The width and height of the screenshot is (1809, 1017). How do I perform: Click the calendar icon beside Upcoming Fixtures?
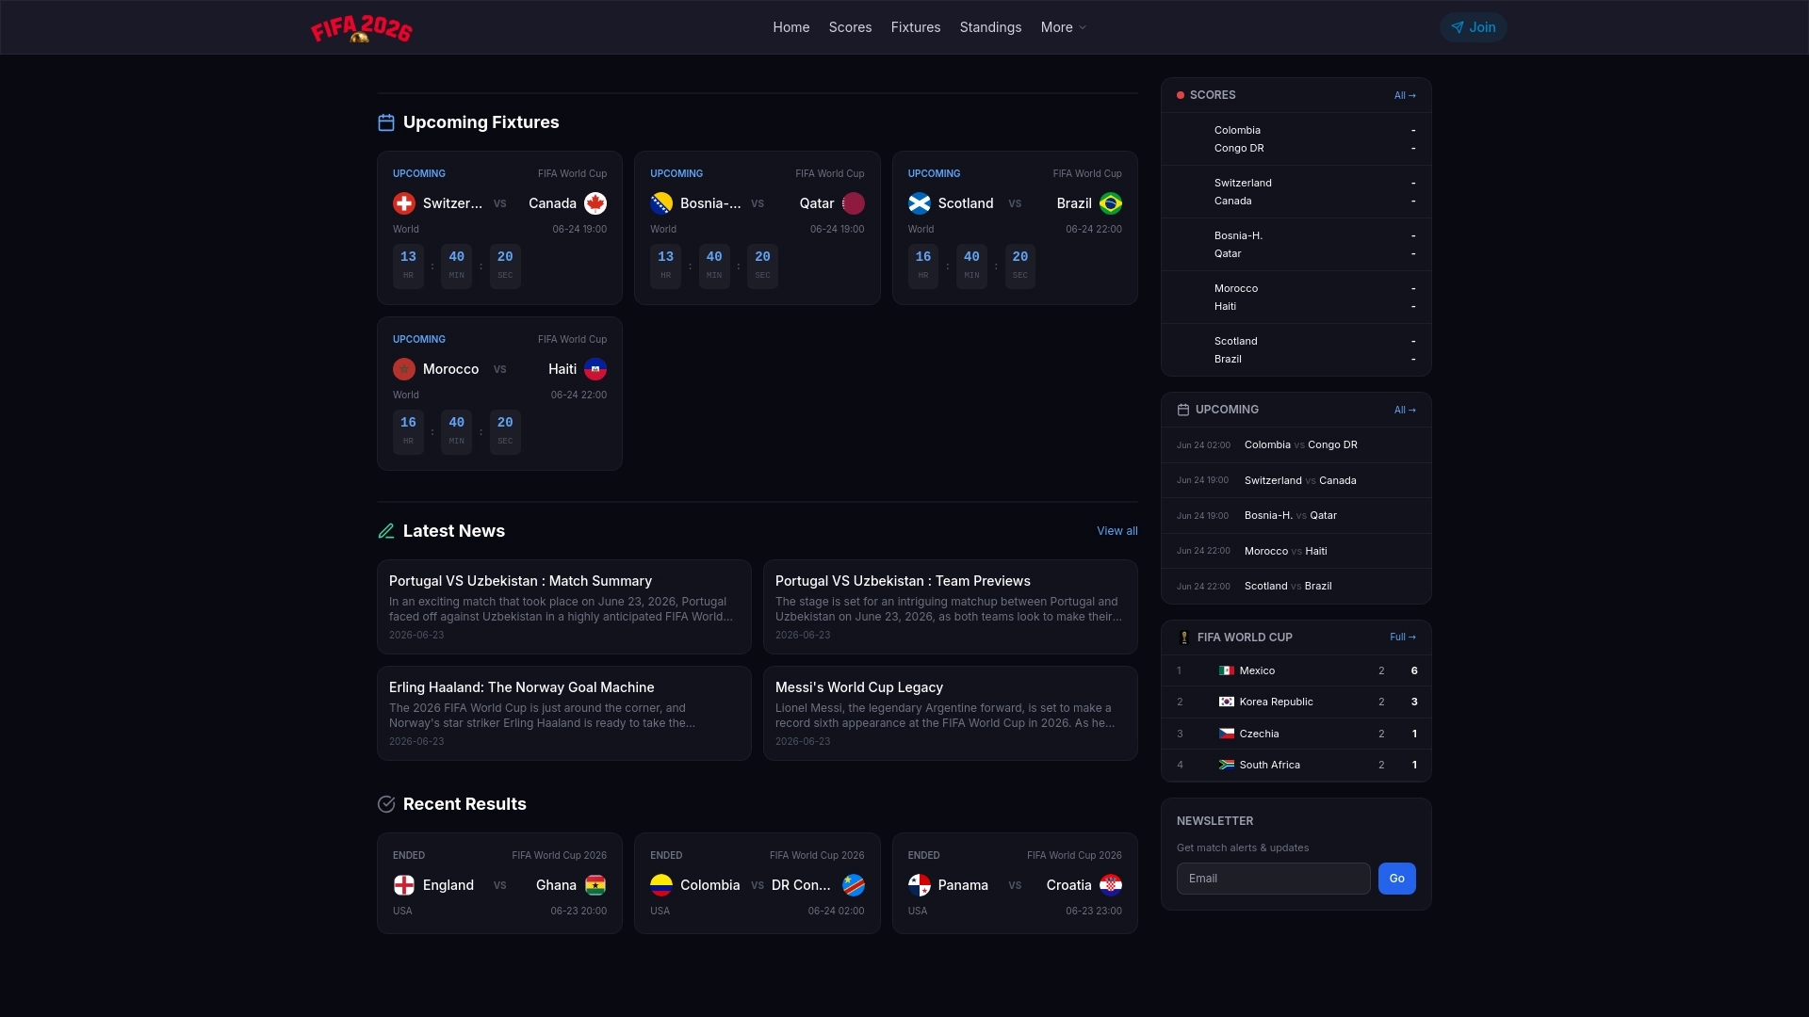pos(386,122)
